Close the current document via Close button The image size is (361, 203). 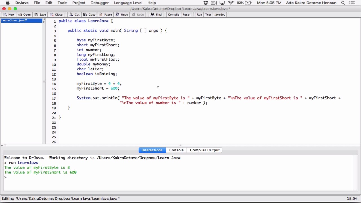point(56,14)
